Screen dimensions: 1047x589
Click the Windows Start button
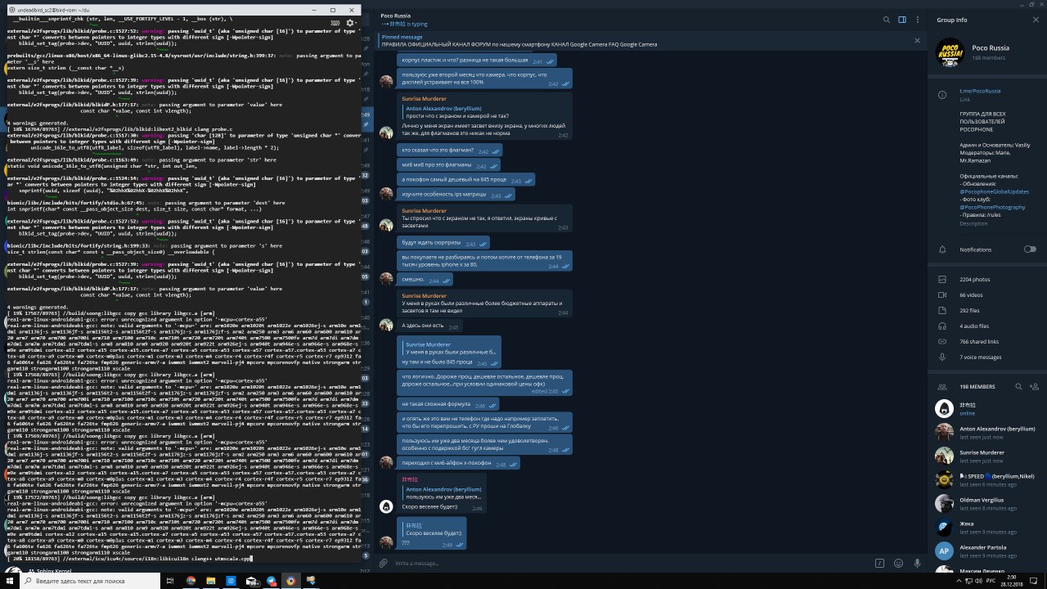(x=8, y=581)
